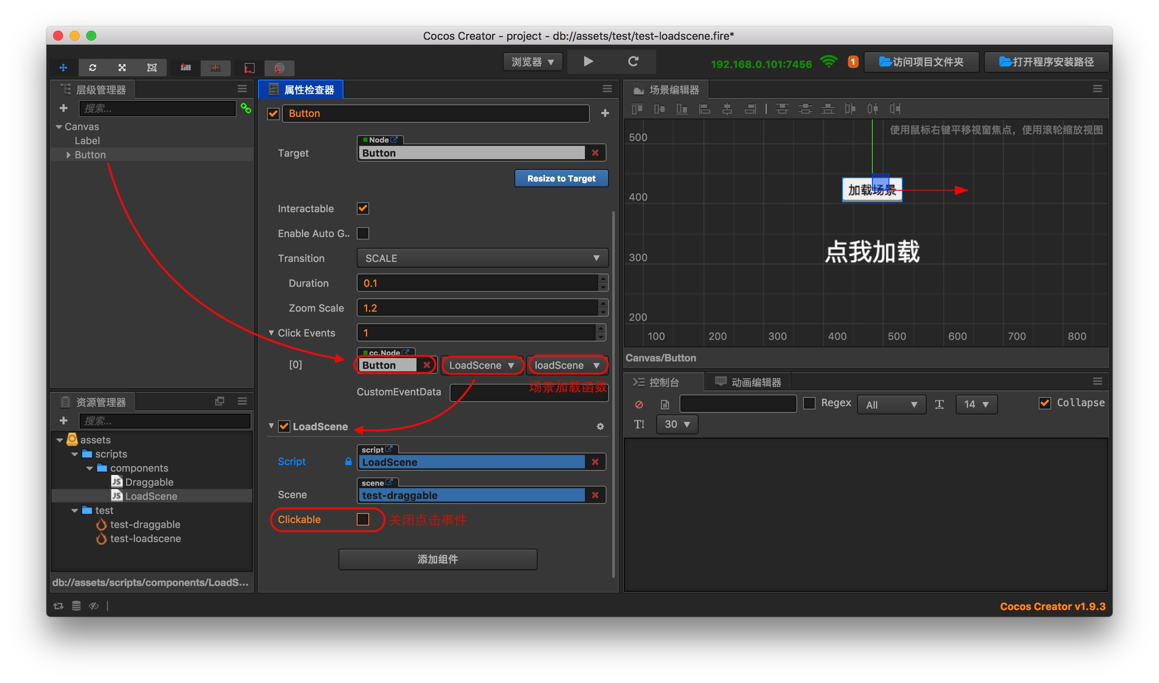Select the rotate transform tool
1159x683 pixels.
point(93,68)
